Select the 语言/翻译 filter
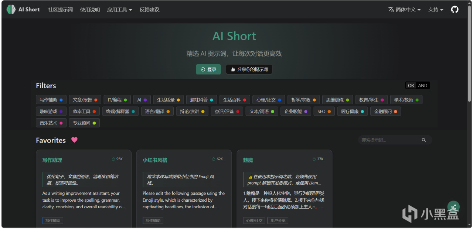This screenshot has width=473, height=229. pos(157,111)
